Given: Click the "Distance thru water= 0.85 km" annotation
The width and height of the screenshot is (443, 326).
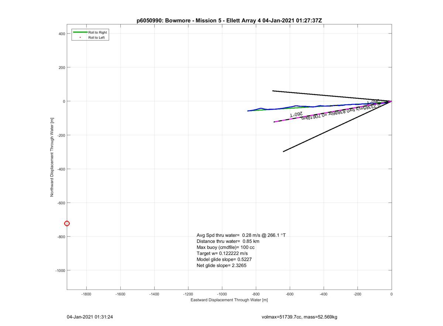Looking at the screenshot, I should coord(228,241).
